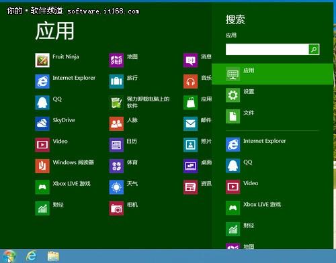Select the 应用 search category

272,74
